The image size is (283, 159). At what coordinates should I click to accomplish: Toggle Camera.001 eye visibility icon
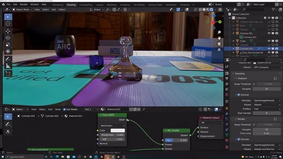tap(269, 34)
